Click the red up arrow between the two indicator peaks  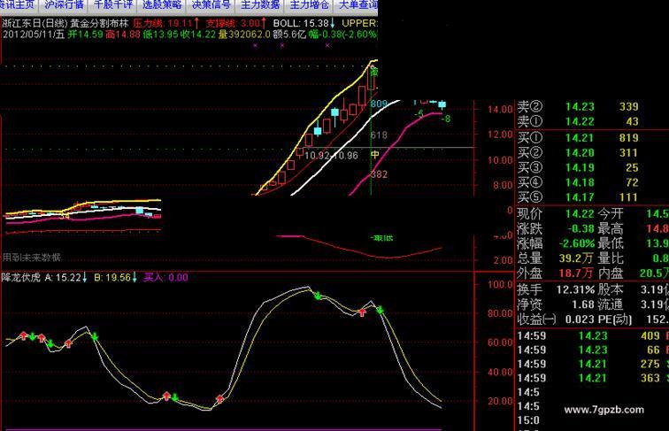coord(362,312)
